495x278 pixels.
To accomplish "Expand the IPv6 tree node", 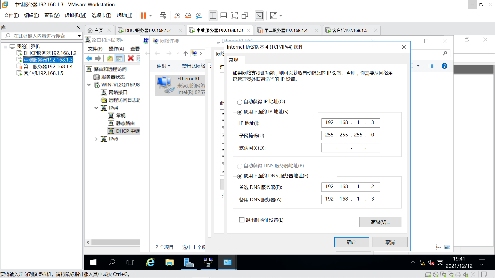I will tap(96, 139).
